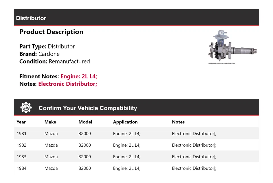Click the Distributor header title
Screen dimensions: 273x183
pos(31,18)
